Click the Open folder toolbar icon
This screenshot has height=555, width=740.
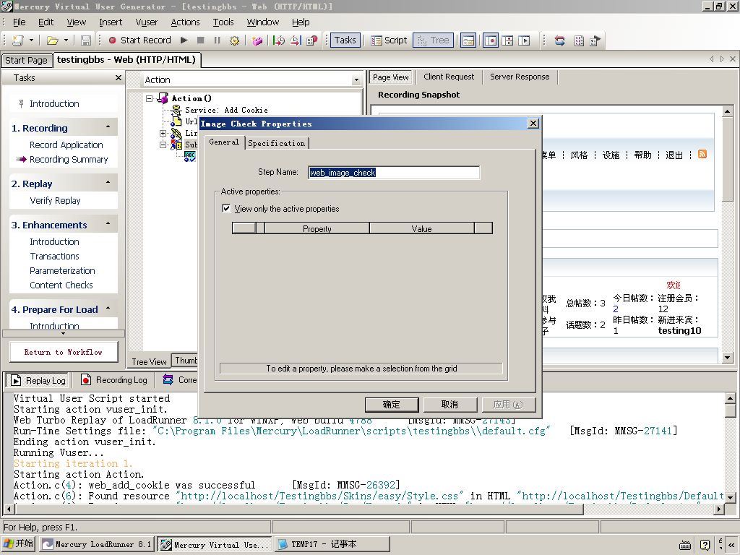tap(52, 40)
